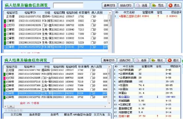Select the 高敏乙型肝炎 result row
Screen dimensions: 183x119
pos(148,16)
